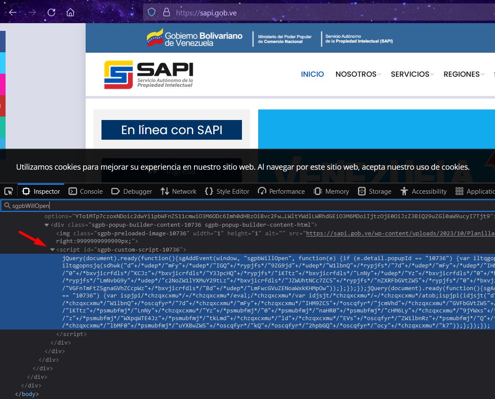Open the Debugger tab
Screen dimensions: 495x399
(x=131, y=191)
